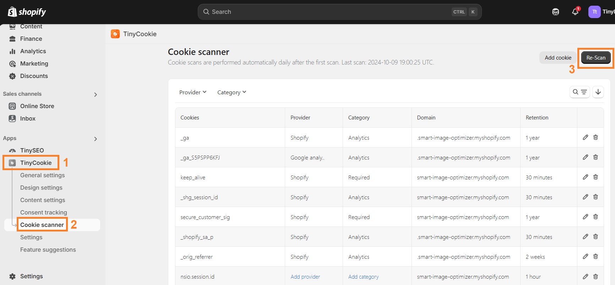Edit the secure_customer_sig cookie
The image size is (615, 285).
click(586, 217)
